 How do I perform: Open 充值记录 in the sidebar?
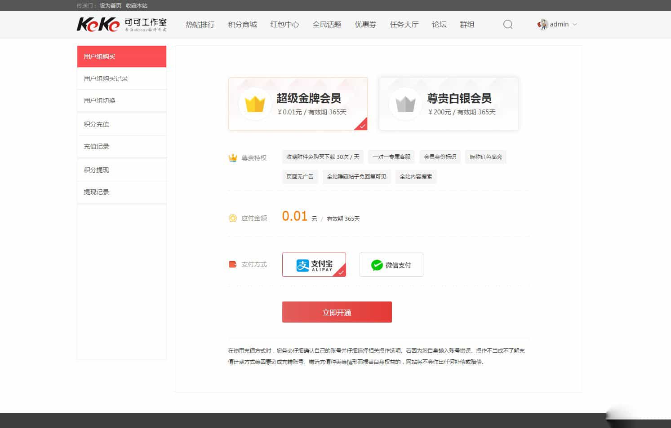pos(122,146)
